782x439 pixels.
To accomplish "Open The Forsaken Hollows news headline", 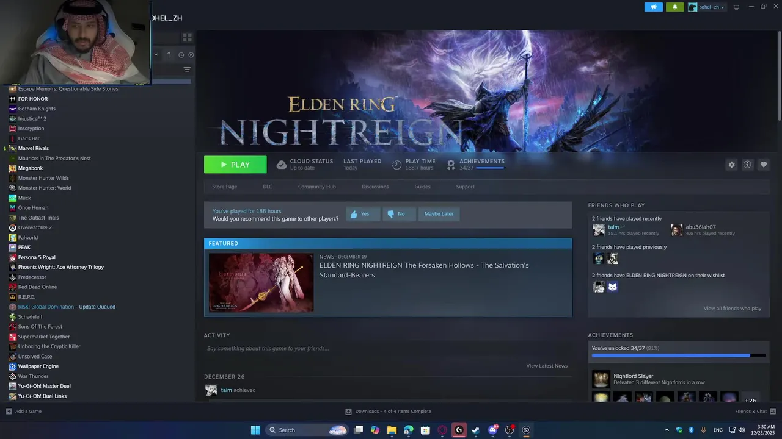I will (x=424, y=270).
